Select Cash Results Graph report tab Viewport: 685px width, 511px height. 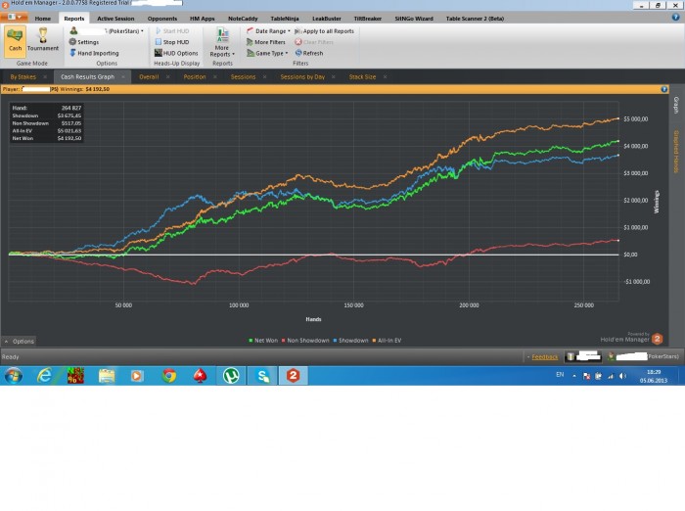coord(87,76)
